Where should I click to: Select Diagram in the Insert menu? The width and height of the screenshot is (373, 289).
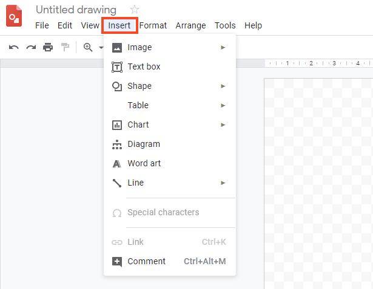144,144
